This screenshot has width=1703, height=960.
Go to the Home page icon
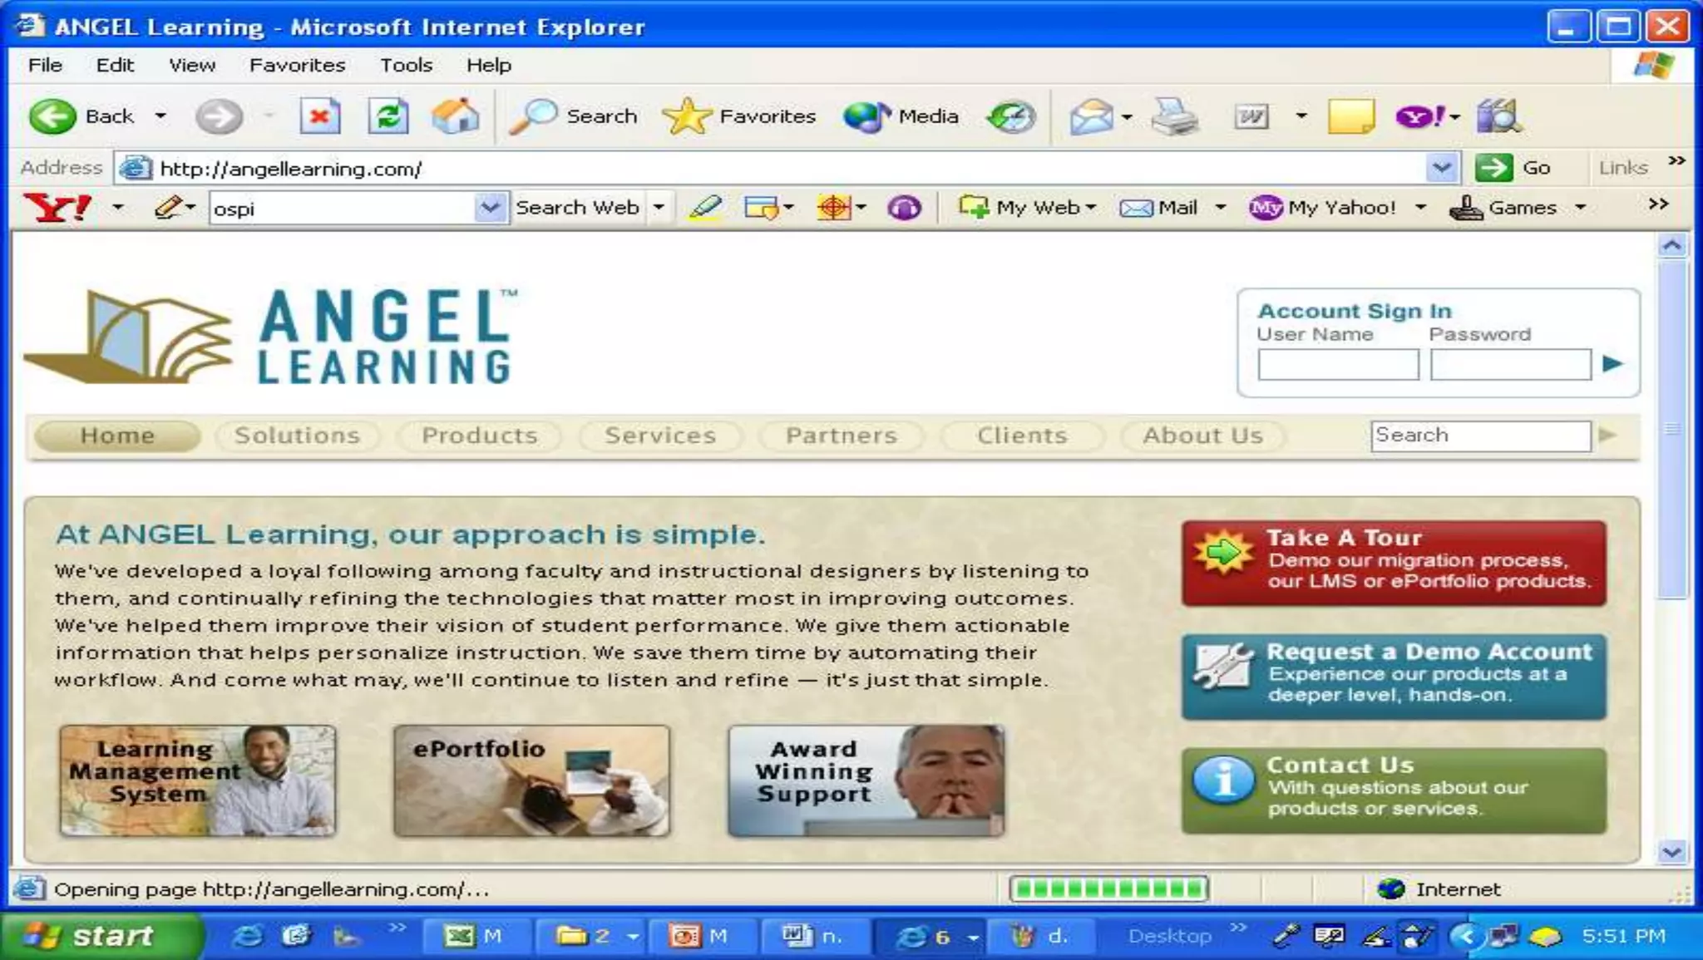455,116
